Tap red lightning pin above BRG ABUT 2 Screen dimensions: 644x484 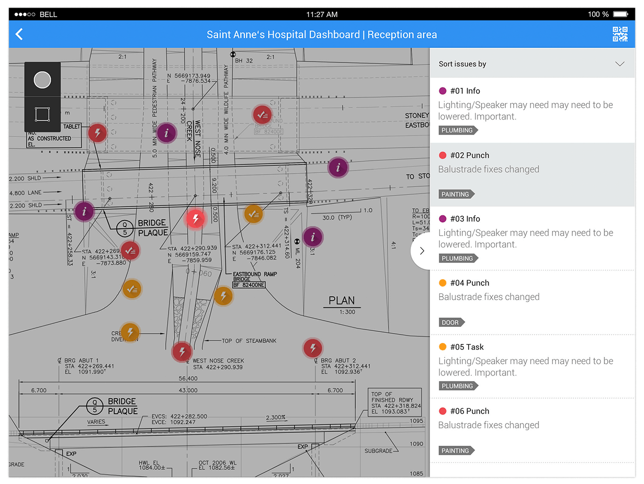(x=313, y=348)
